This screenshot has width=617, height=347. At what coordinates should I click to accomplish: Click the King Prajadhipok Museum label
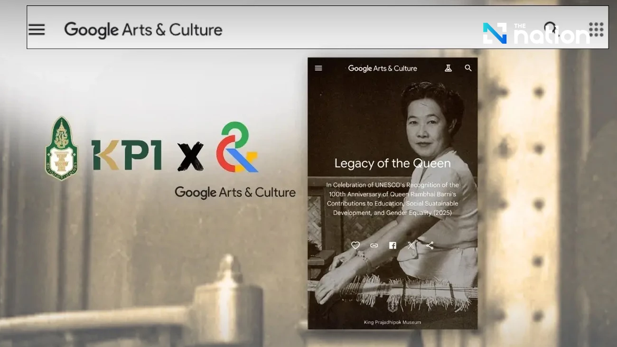(x=392, y=322)
